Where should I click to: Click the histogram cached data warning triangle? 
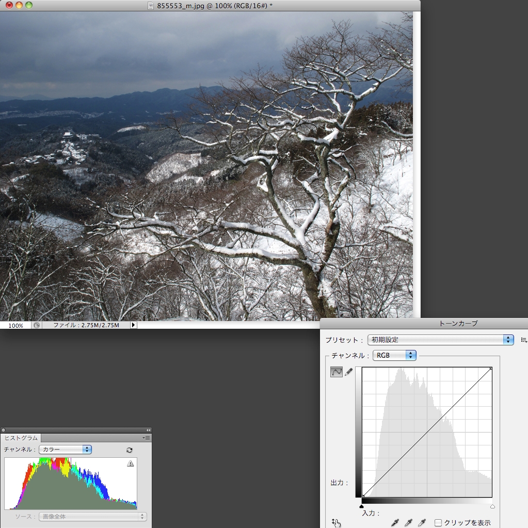[x=130, y=463]
